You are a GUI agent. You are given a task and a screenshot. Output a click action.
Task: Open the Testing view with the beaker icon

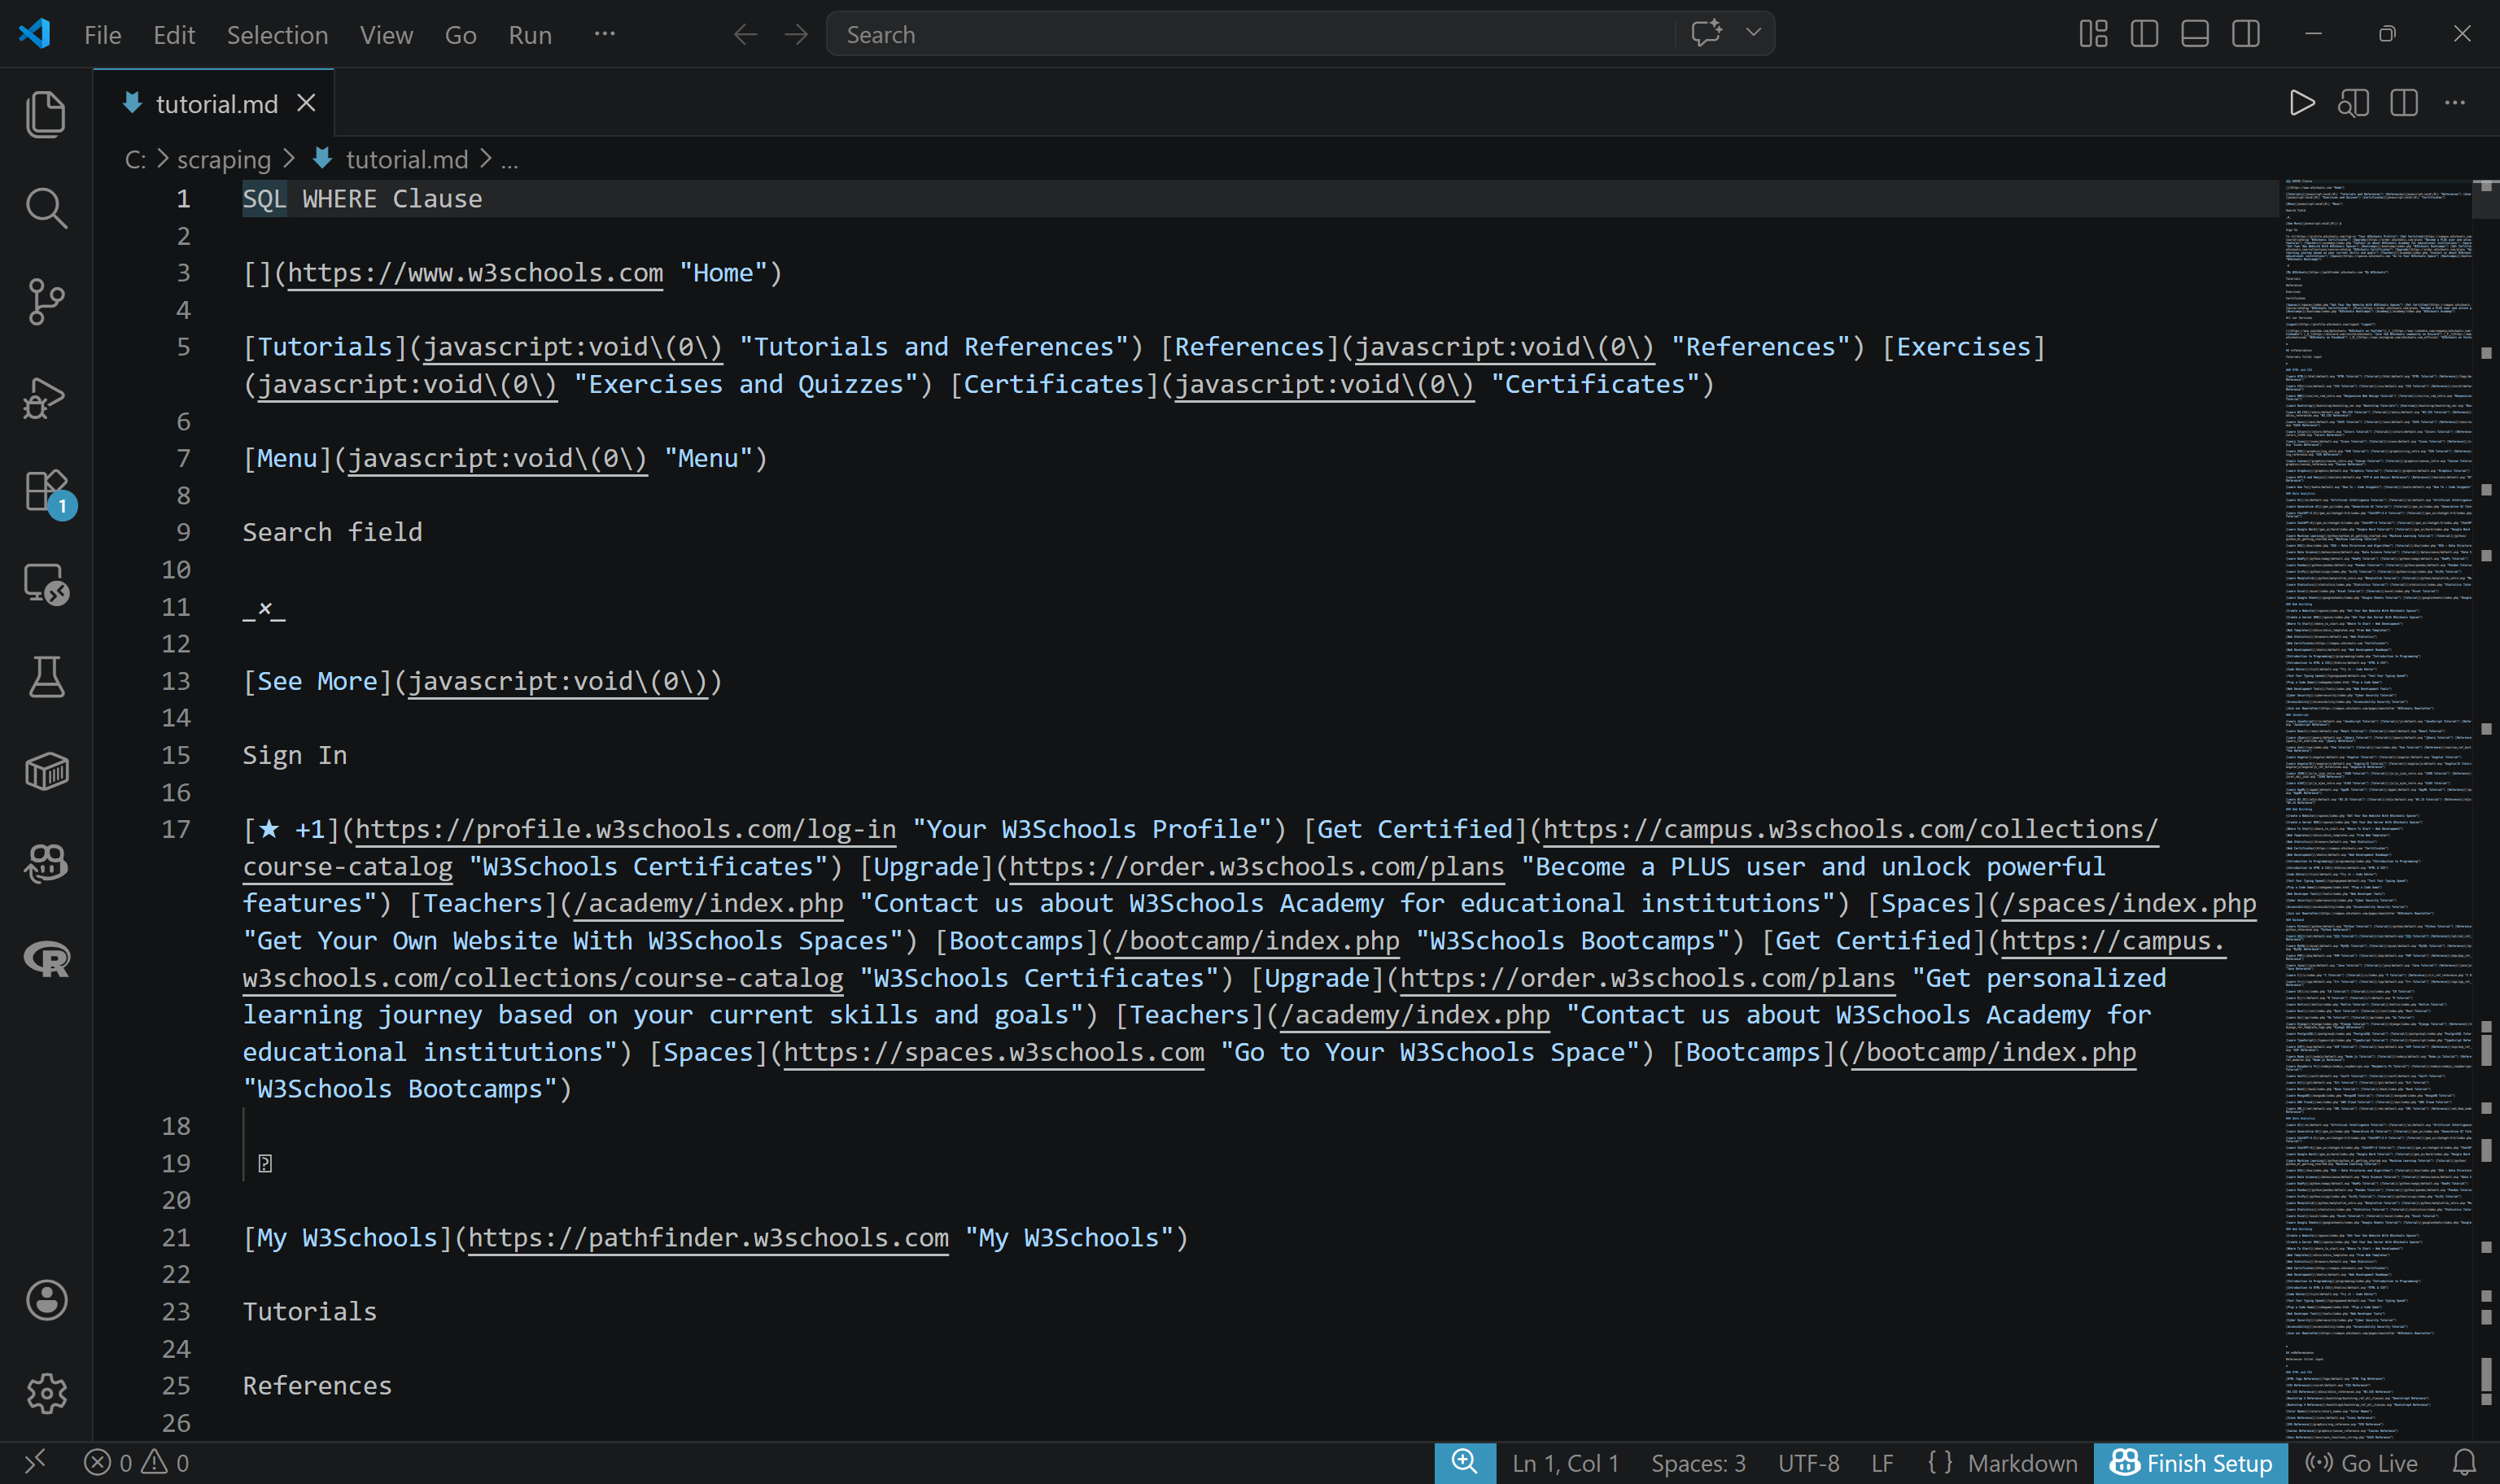[46, 676]
